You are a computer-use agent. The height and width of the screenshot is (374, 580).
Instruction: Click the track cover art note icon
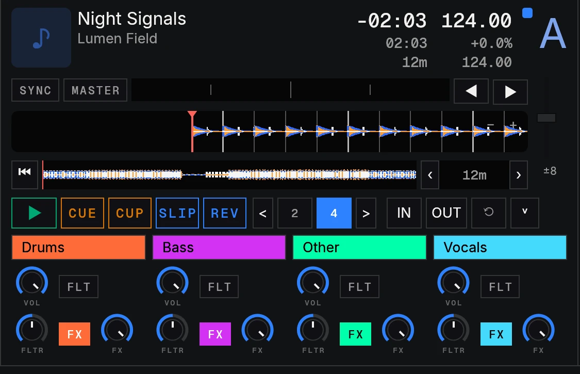click(x=41, y=38)
